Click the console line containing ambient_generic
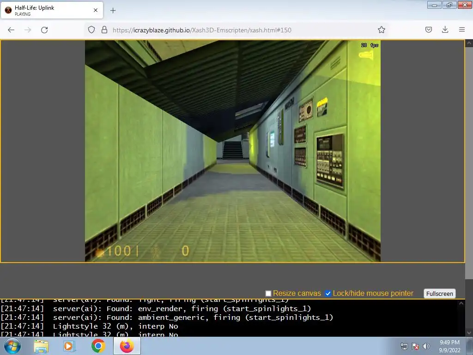This screenshot has width=473, height=355. (167, 317)
